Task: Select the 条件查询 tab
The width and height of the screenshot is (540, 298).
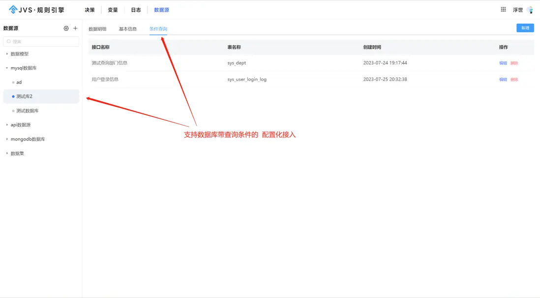Action: pyautogui.click(x=158, y=29)
